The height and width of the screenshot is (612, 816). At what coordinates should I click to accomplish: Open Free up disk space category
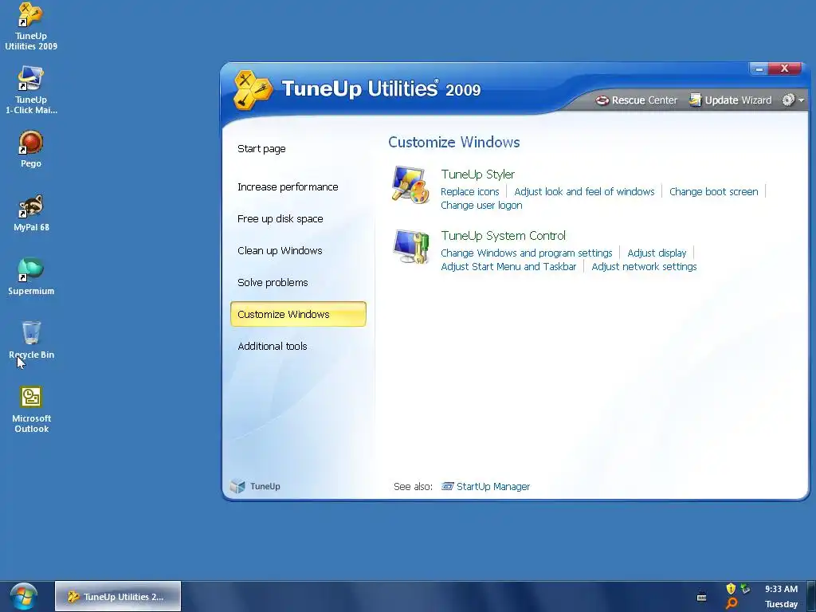coord(280,218)
